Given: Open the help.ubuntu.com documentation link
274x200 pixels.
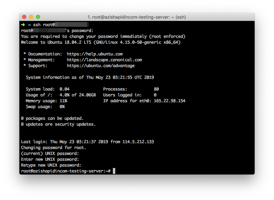Looking at the screenshot, I should tap(95, 54).
